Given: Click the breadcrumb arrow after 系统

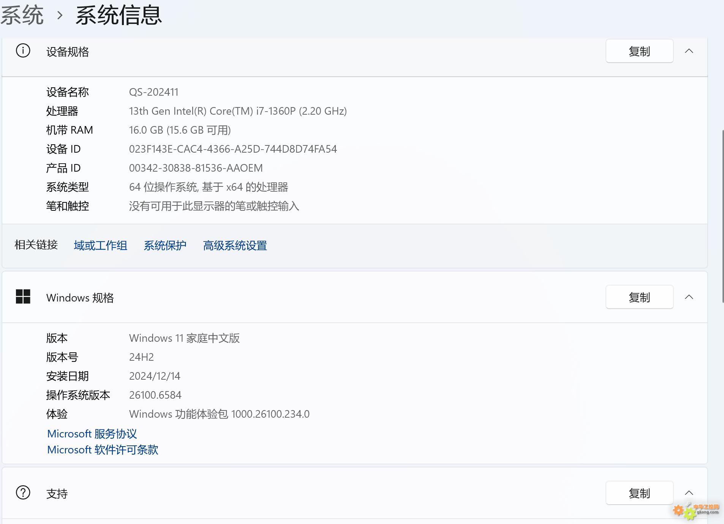Looking at the screenshot, I should [x=60, y=16].
